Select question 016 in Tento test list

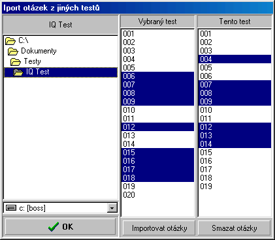click(x=235, y=161)
